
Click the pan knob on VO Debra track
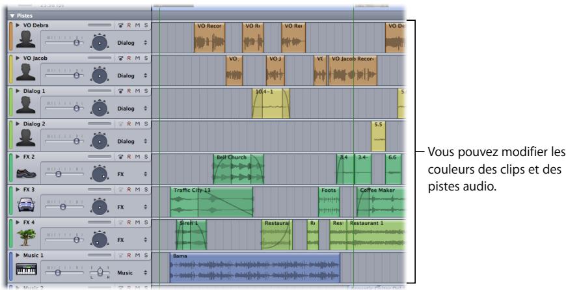pos(100,42)
